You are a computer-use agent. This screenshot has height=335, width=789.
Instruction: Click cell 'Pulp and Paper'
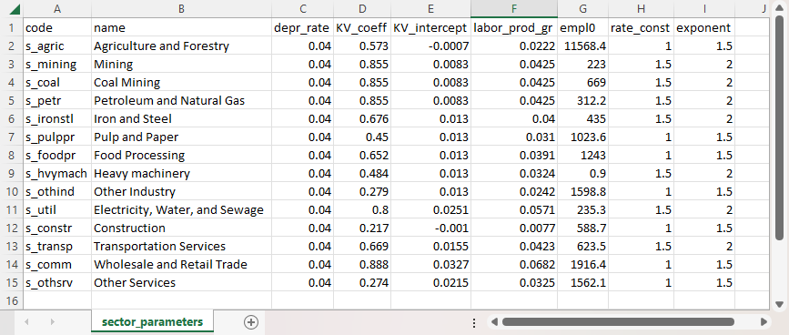pos(182,137)
